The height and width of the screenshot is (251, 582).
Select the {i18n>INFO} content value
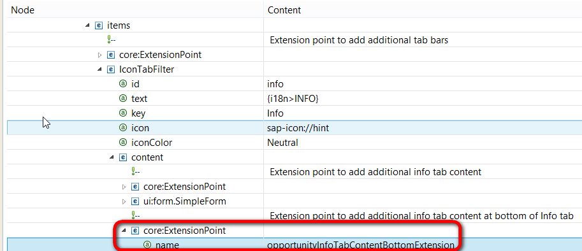pyautogui.click(x=293, y=99)
